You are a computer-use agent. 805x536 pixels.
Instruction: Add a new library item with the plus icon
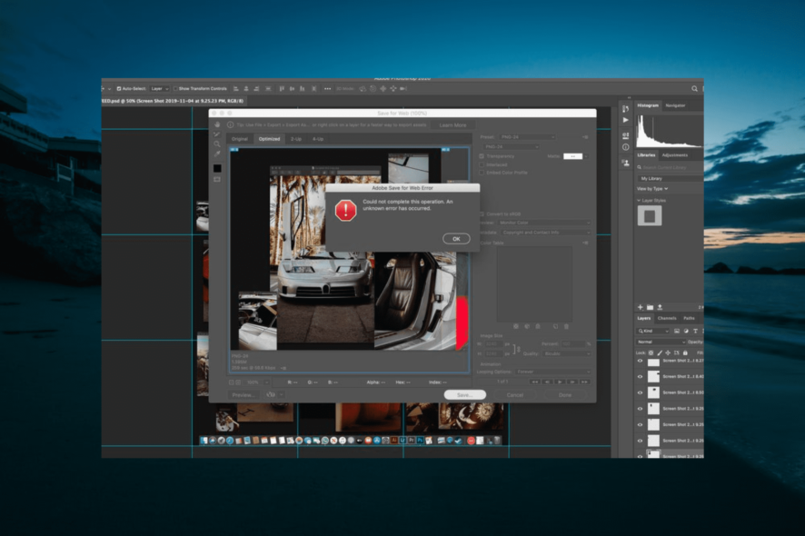[x=639, y=308]
